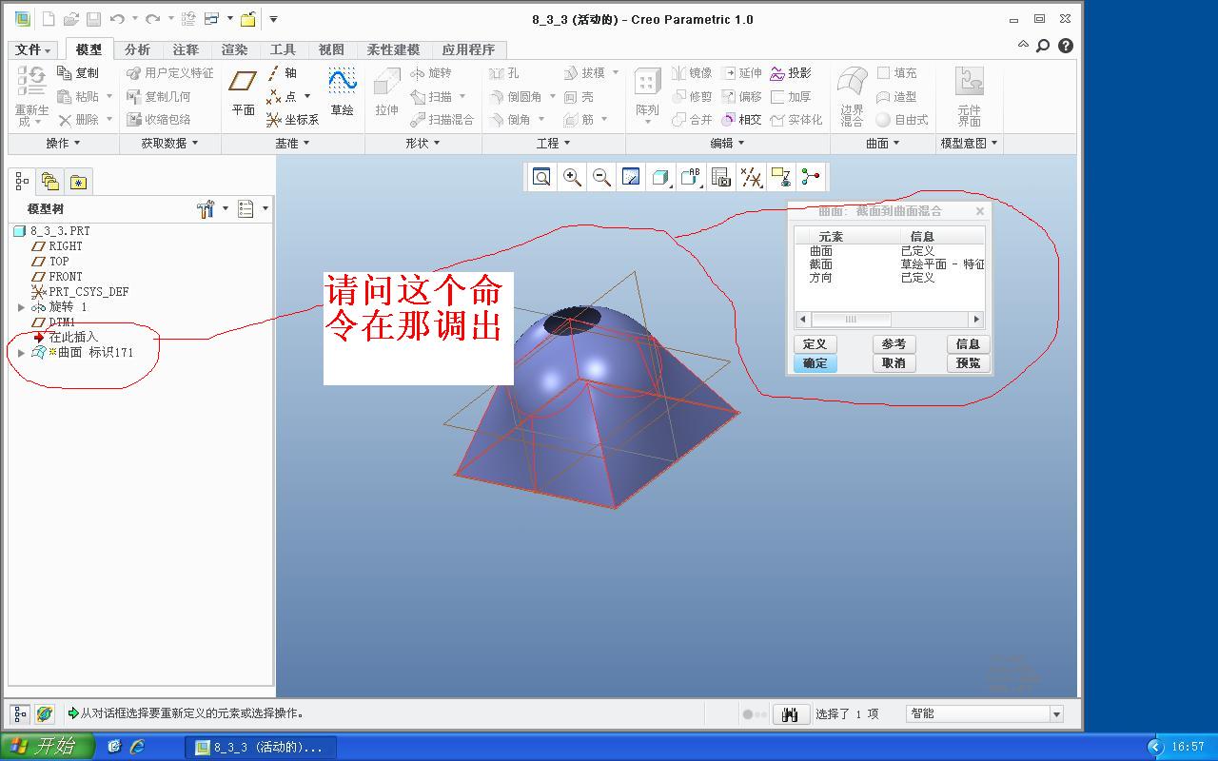1218x761 pixels.
Task: Click the Model Tree tab icon
Action: pyautogui.click(x=22, y=181)
